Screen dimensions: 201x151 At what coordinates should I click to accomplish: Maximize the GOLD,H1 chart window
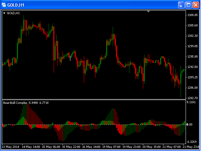click(188, 5)
